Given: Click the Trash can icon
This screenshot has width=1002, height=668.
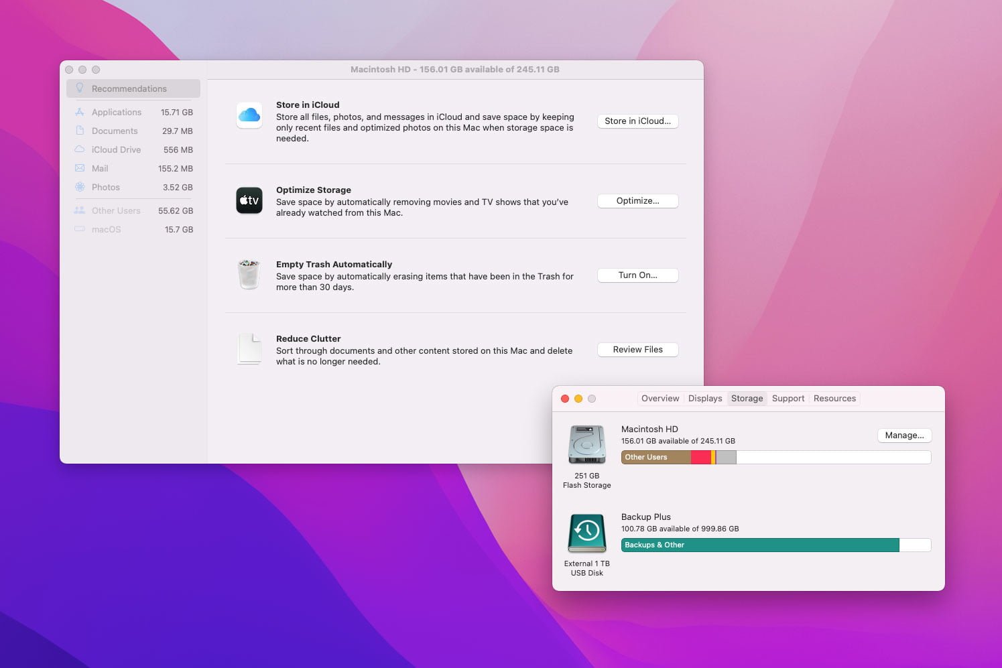Looking at the screenshot, I should [249, 275].
